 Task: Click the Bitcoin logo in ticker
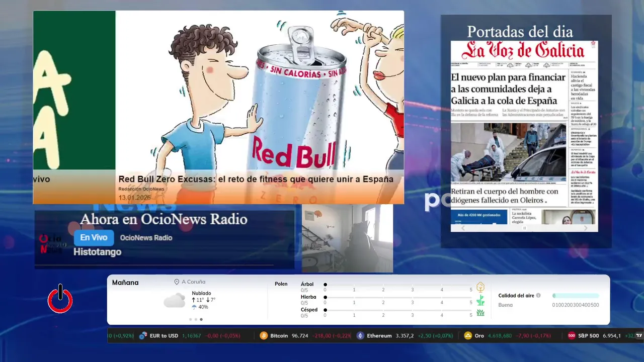tap(264, 335)
